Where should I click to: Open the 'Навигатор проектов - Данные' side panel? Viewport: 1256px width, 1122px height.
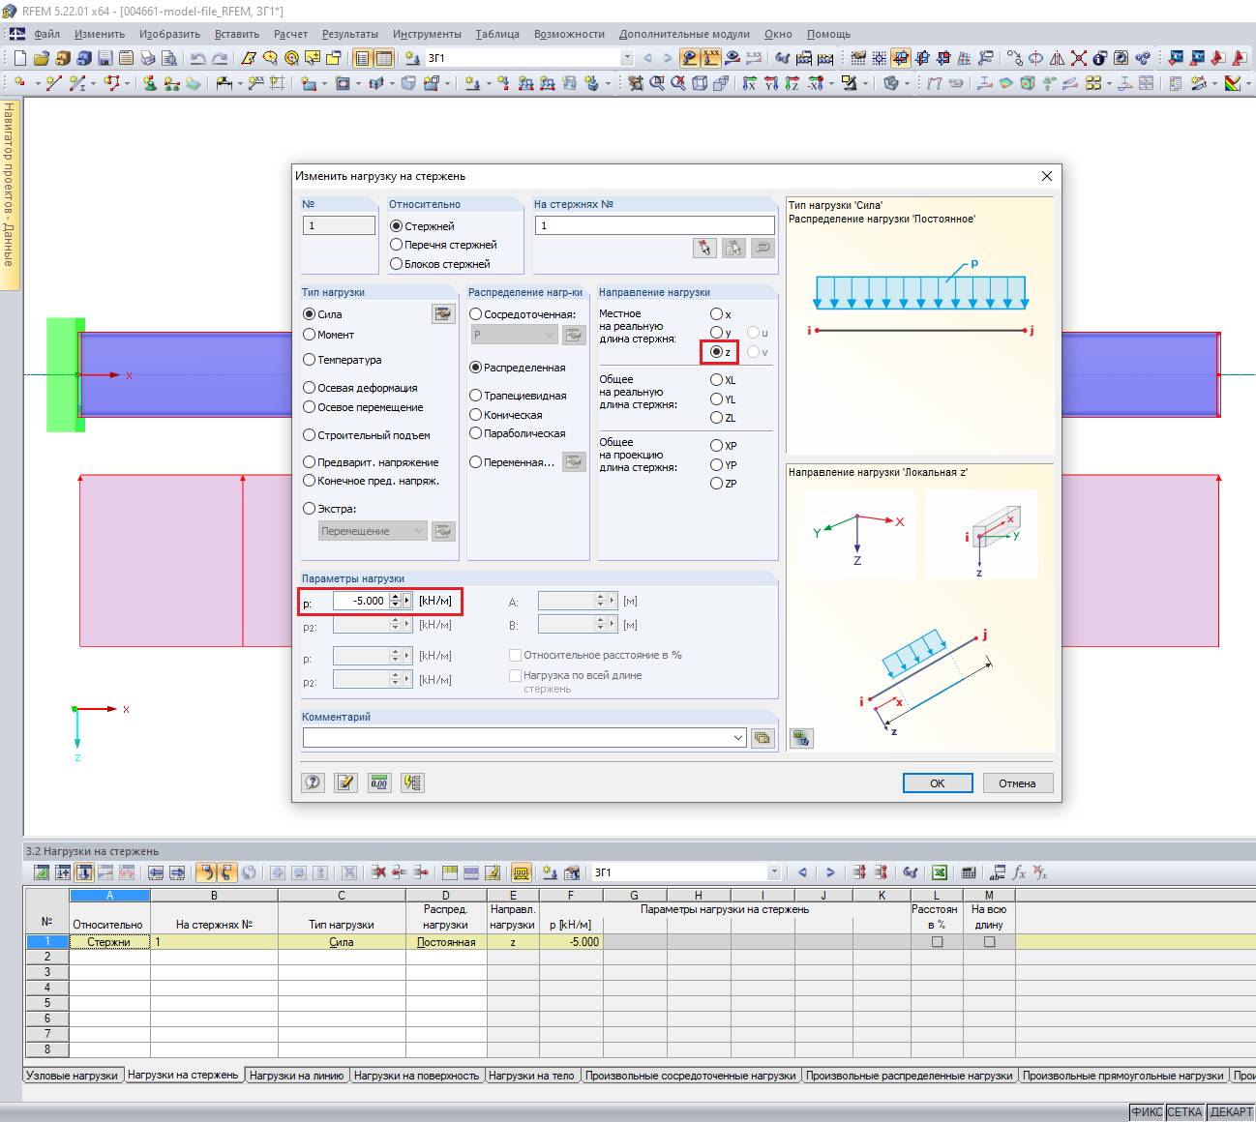click(x=10, y=193)
